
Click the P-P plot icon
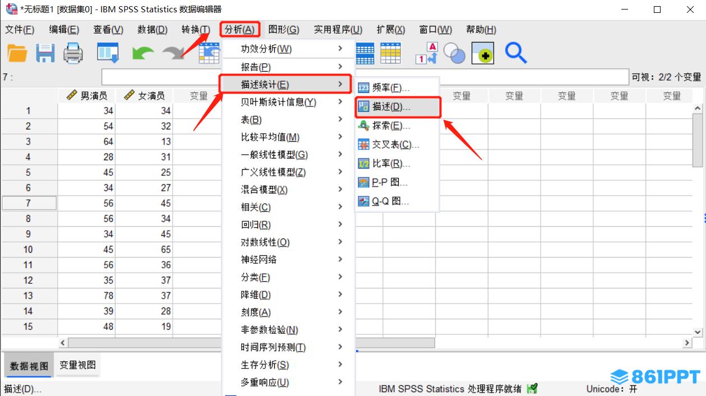coord(363,183)
